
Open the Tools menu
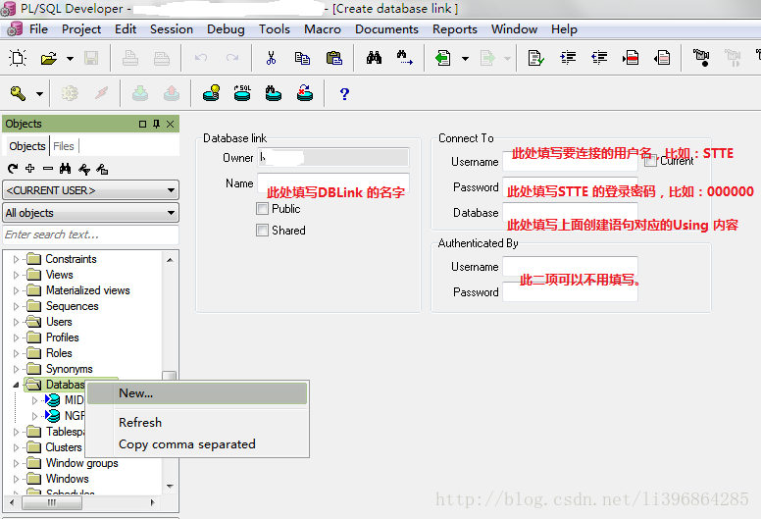pyautogui.click(x=275, y=29)
